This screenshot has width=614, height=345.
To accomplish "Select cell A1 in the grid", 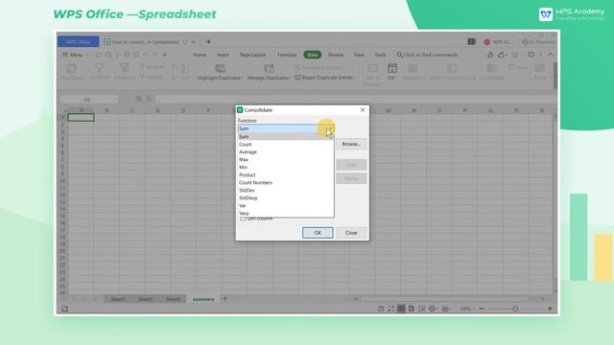I will pos(81,117).
